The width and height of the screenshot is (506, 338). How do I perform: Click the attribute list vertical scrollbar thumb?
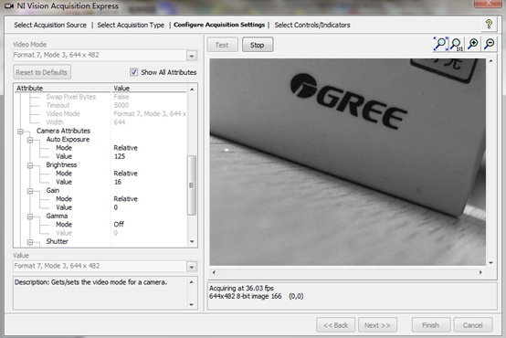pyautogui.click(x=192, y=185)
